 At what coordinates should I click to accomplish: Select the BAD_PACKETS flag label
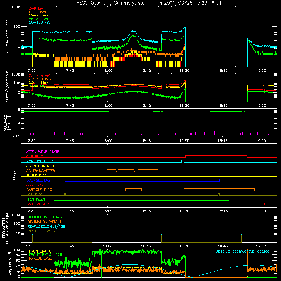38,204
